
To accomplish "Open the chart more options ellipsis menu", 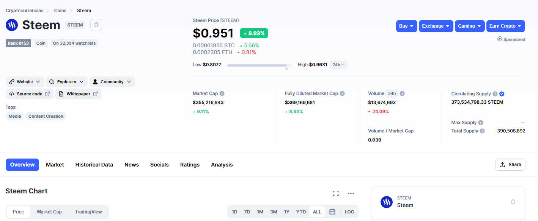I will (x=351, y=193).
